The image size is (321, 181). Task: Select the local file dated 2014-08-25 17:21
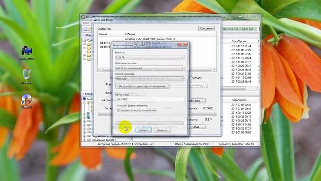pos(241,129)
